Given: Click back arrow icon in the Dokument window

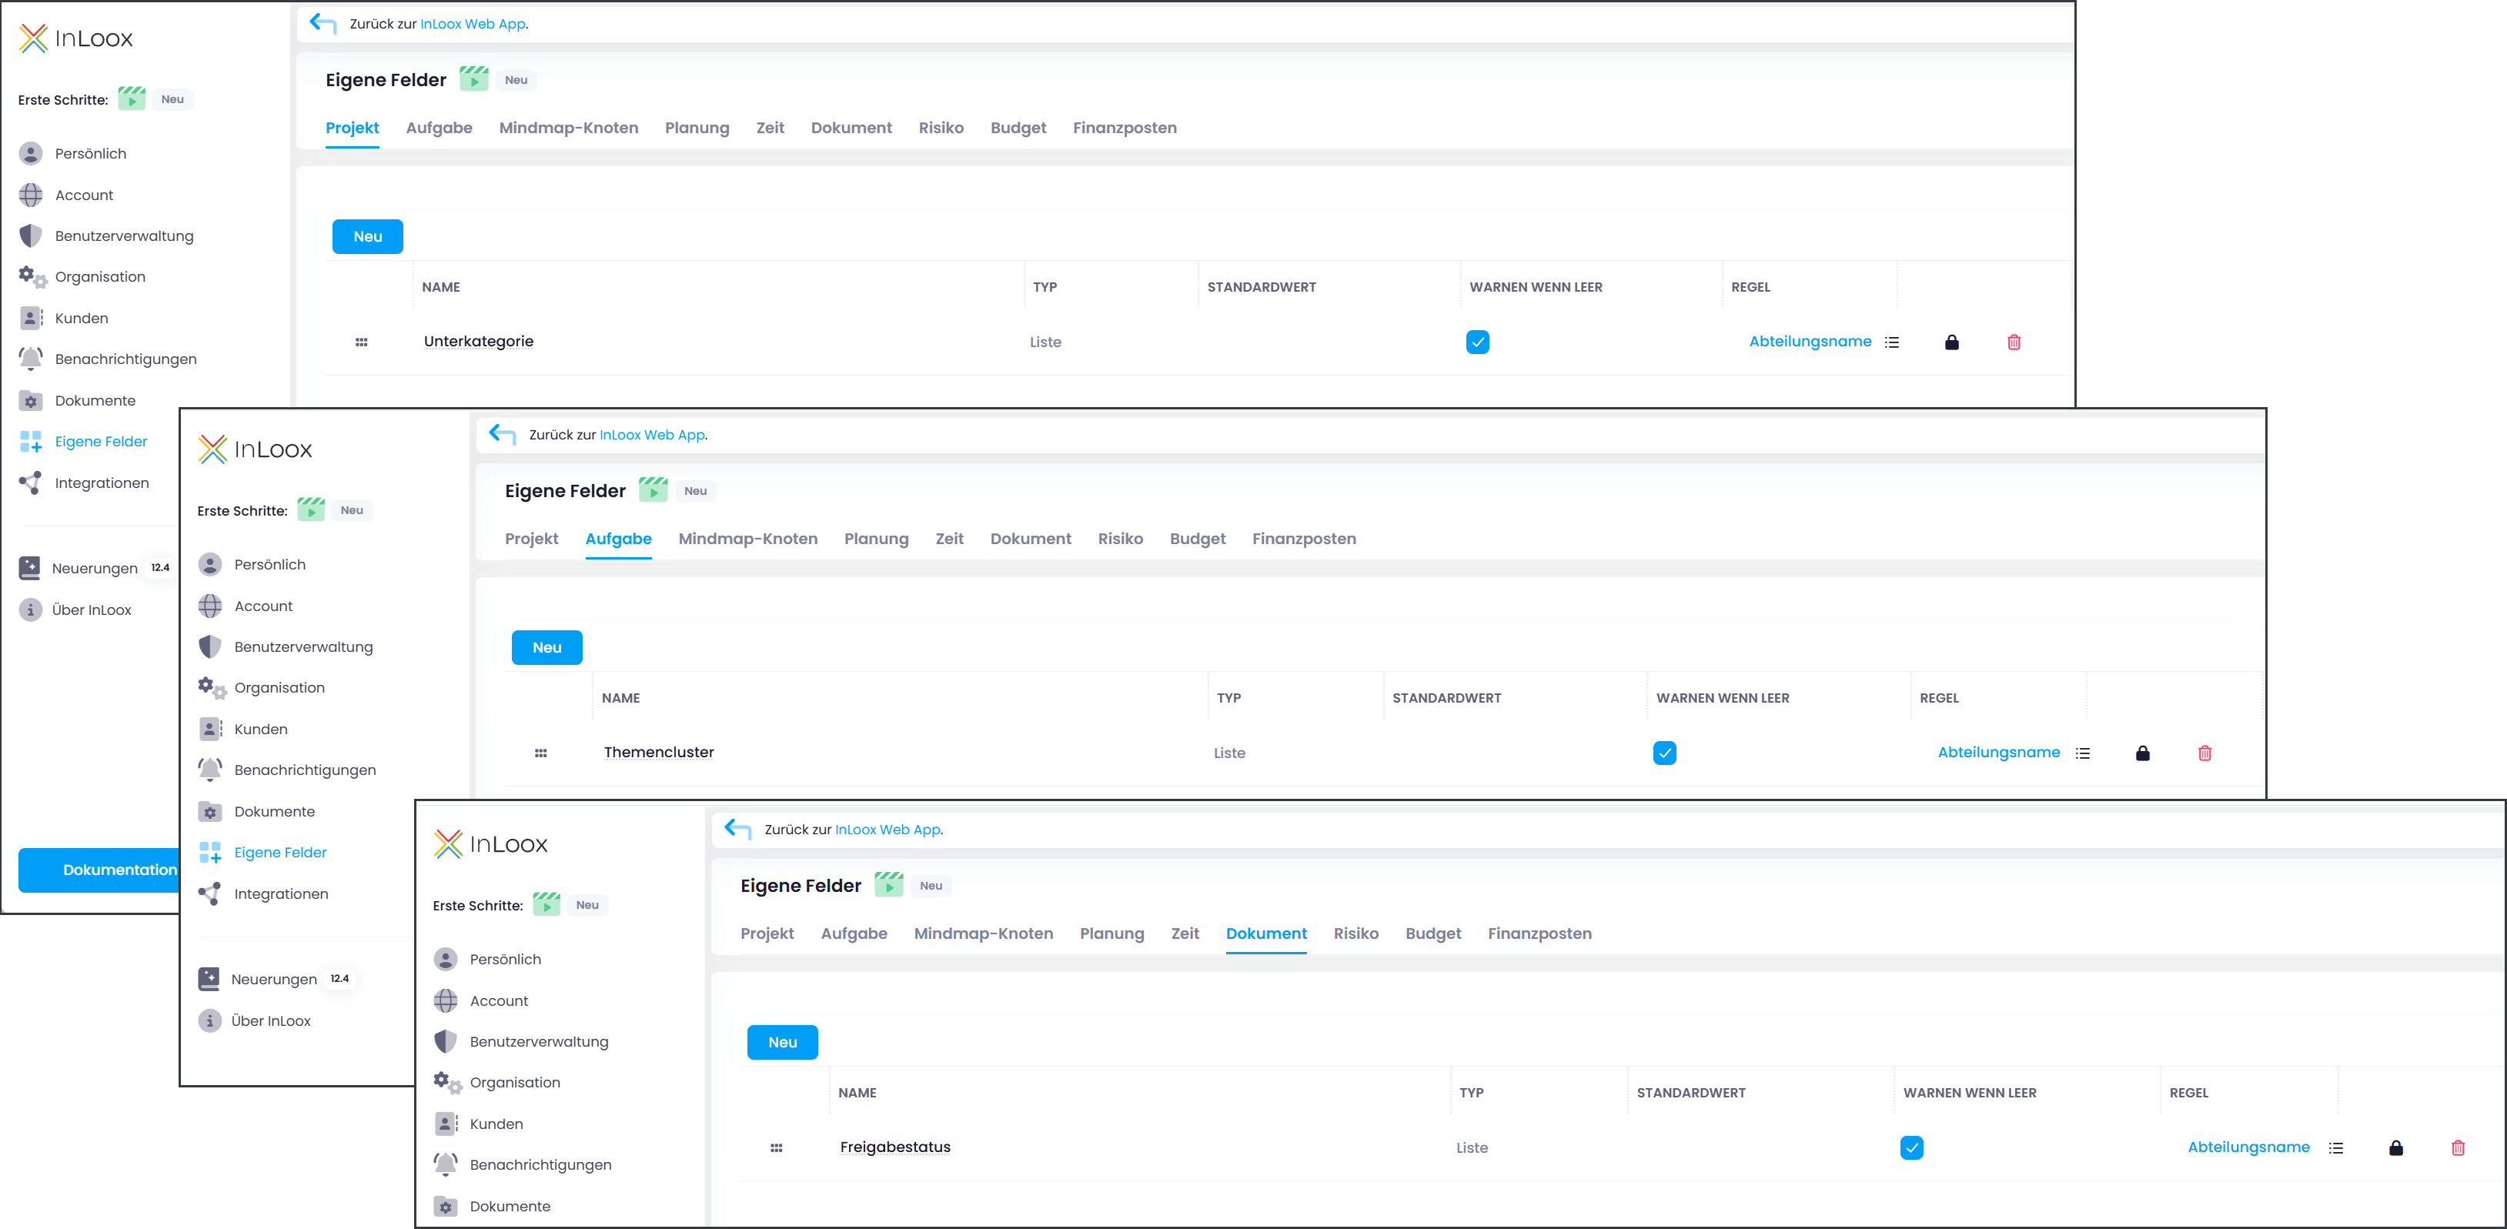Looking at the screenshot, I should pos(737,828).
